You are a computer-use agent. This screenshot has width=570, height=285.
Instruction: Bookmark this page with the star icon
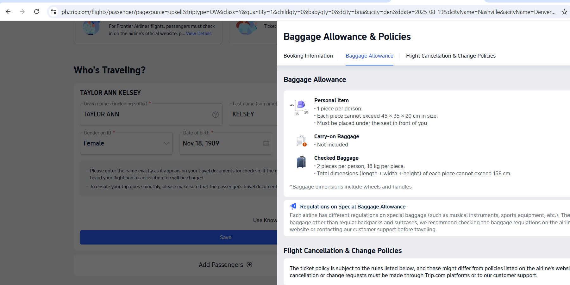click(x=564, y=12)
